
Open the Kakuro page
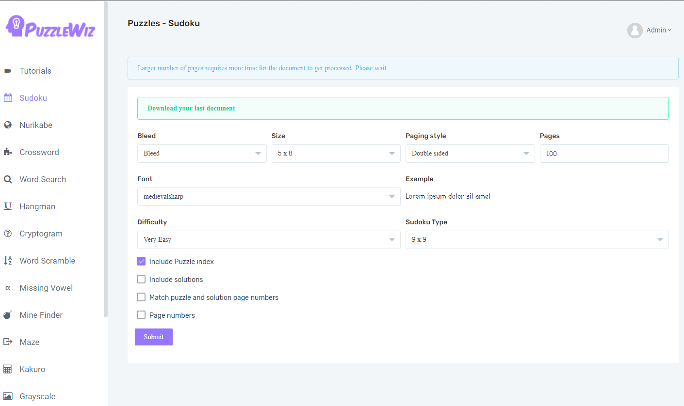(33, 369)
